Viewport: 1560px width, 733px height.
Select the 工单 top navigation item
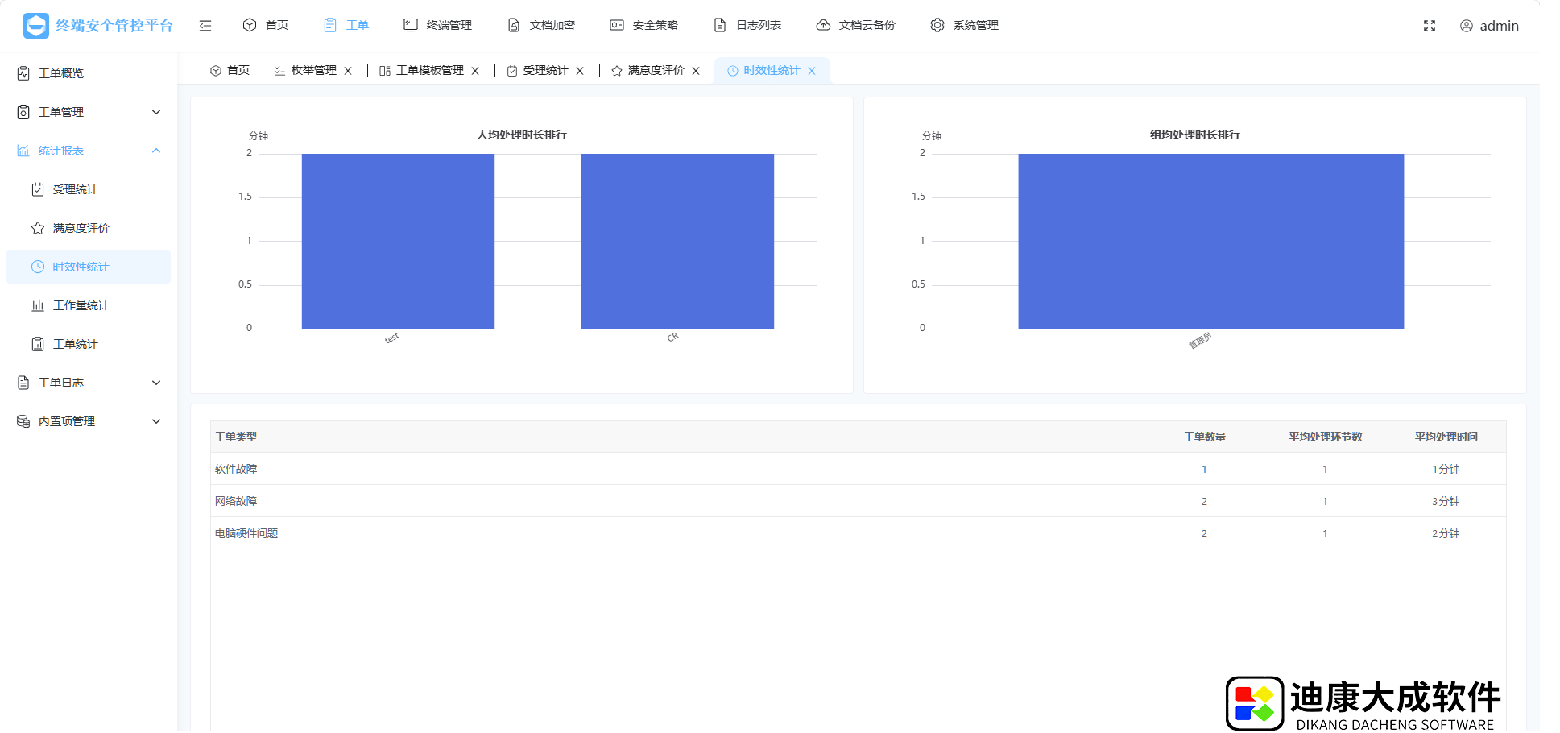(x=346, y=25)
